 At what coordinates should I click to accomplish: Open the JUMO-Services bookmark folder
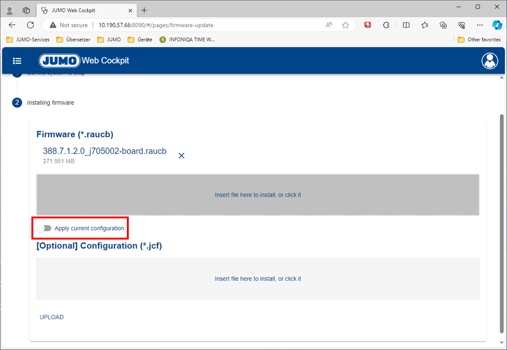pos(28,40)
